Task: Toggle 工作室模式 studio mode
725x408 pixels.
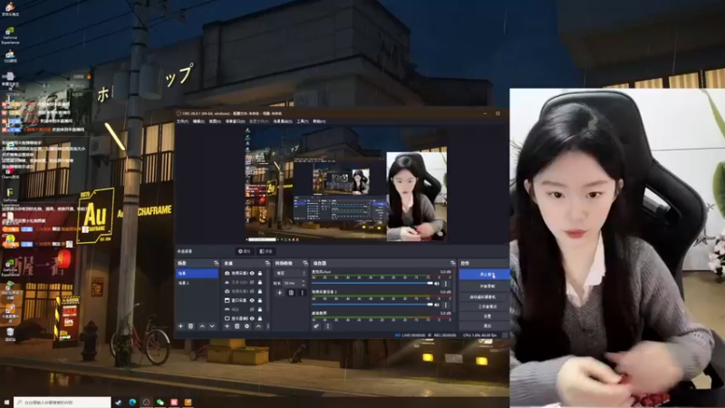Action: 484,306
